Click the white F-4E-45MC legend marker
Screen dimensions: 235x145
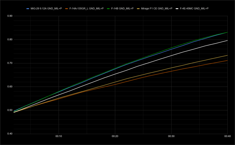click(x=178, y=8)
